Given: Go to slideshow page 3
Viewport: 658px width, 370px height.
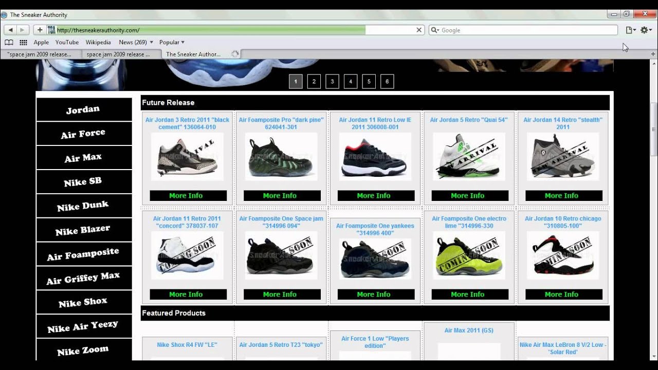Looking at the screenshot, I should tap(332, 81).
